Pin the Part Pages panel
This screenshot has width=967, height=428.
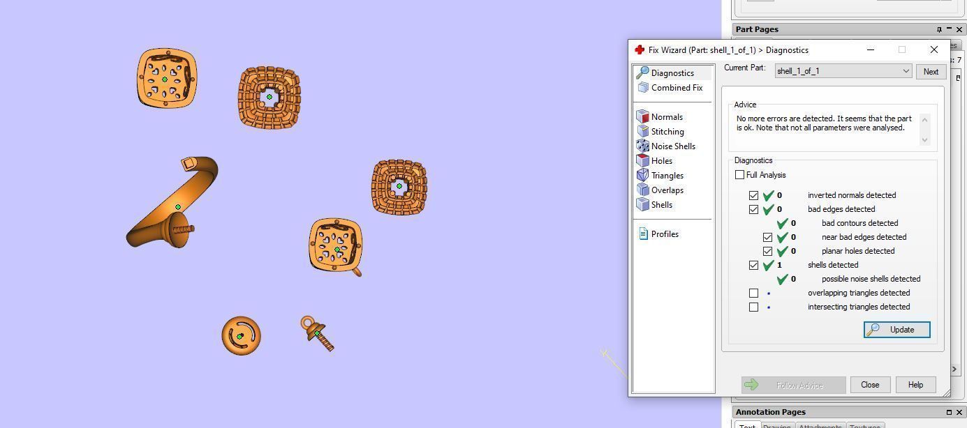point(939,29)
